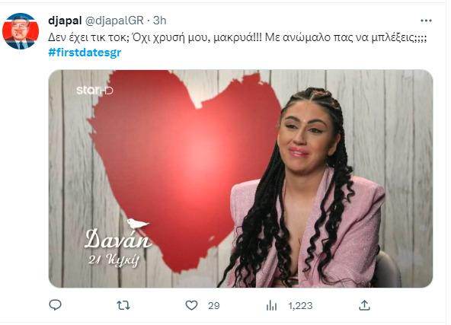Click the white bird graphic in the image
Viewport: 451px width, 325px height.
coord(138,223)
